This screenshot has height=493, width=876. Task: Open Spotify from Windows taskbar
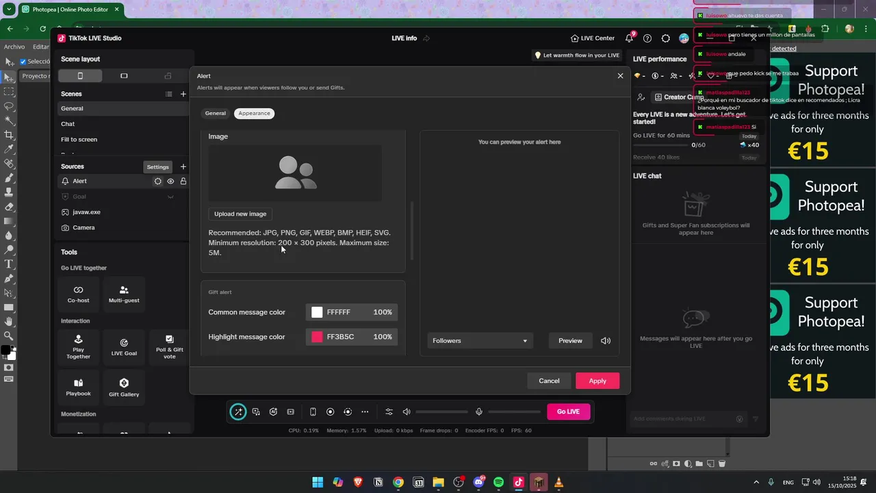(498, 482)
